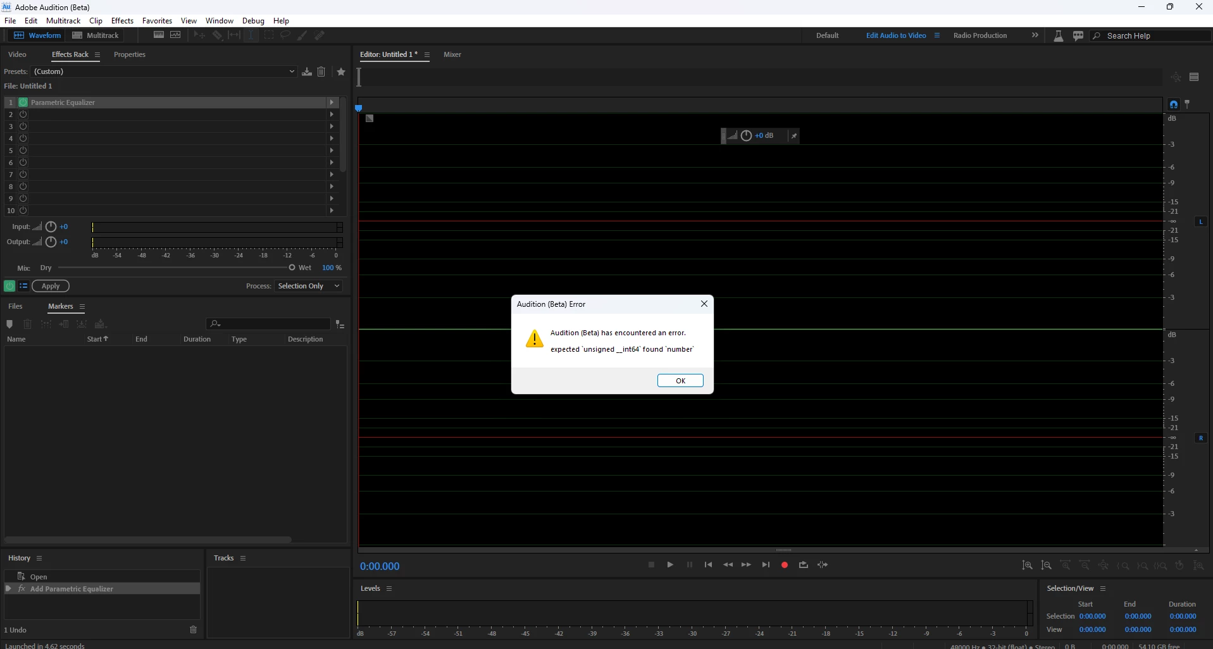The width and height of the screenshot is (1213, 649).
Task: Select the Paintbrush Selection tool
Action: [x=302, y=35]
